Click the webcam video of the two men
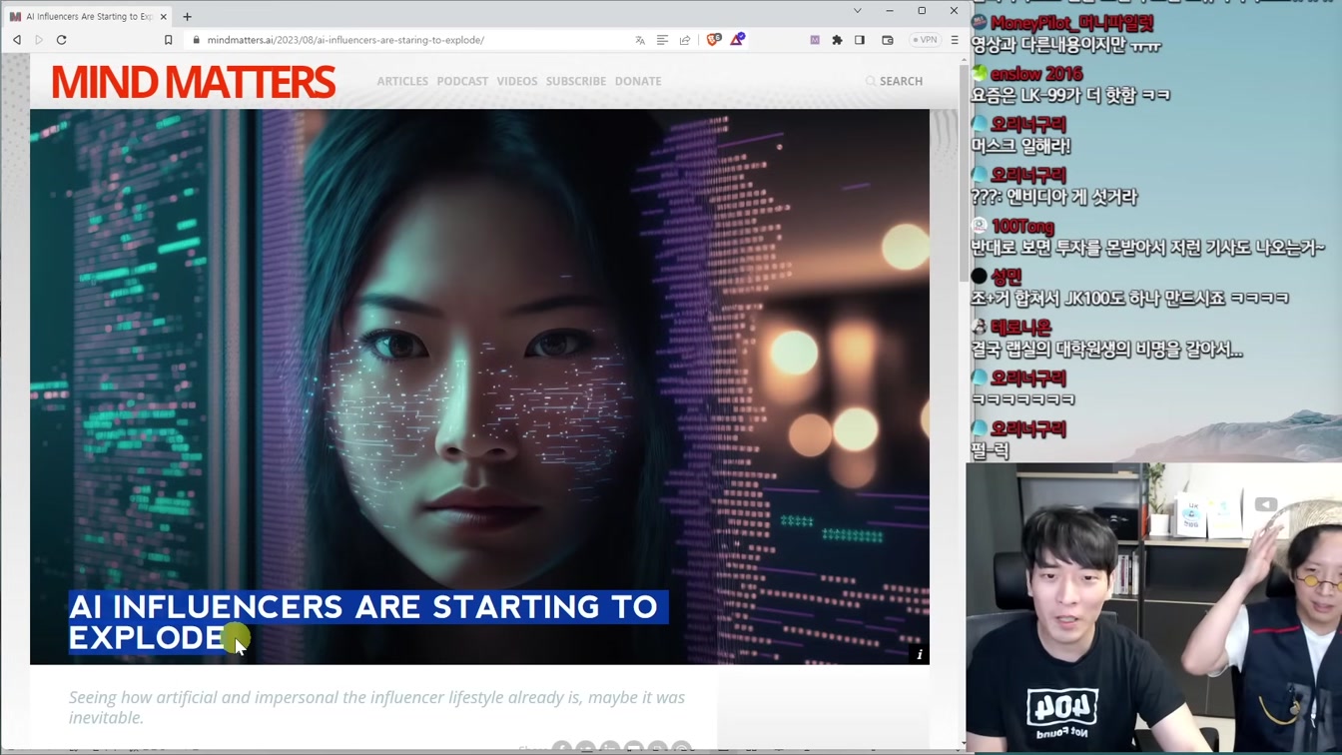This screenshot has height=755, width=1342. coord(1153,607)
